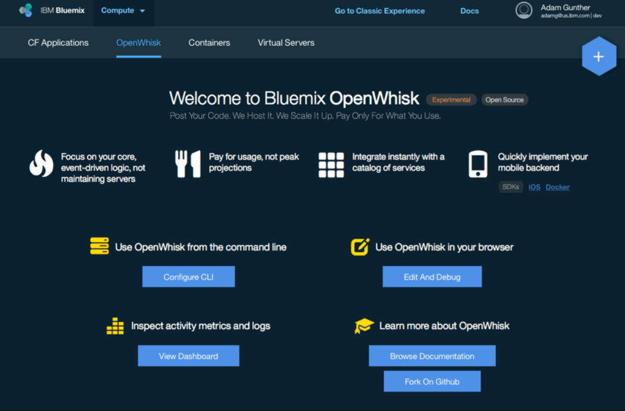Click 'Use OpenWhisk from the command line' text
The width and height of the screenshot is (625, 411).
point(201,247)
